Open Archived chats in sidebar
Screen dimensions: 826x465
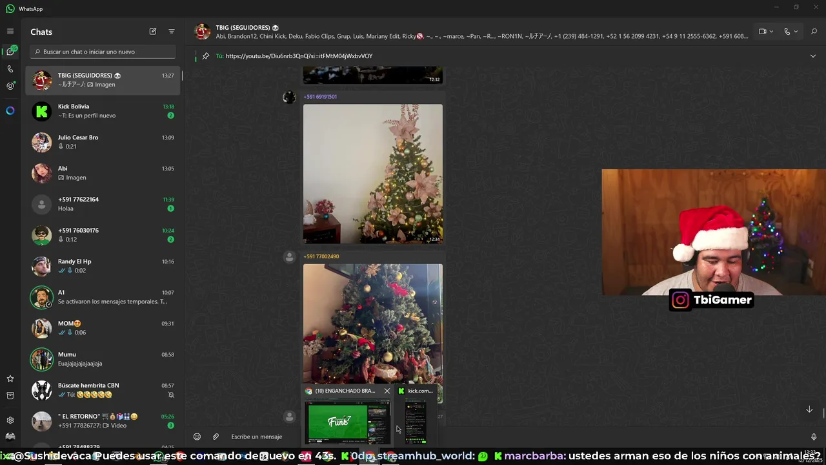(10, 395)
